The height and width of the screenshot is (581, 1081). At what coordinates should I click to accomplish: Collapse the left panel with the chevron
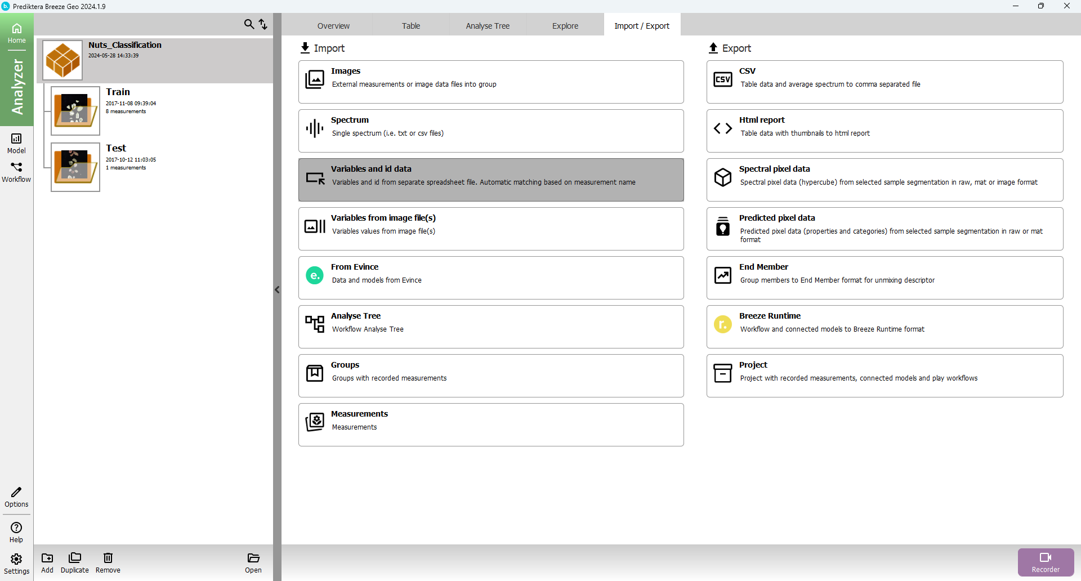pos(277,290)
